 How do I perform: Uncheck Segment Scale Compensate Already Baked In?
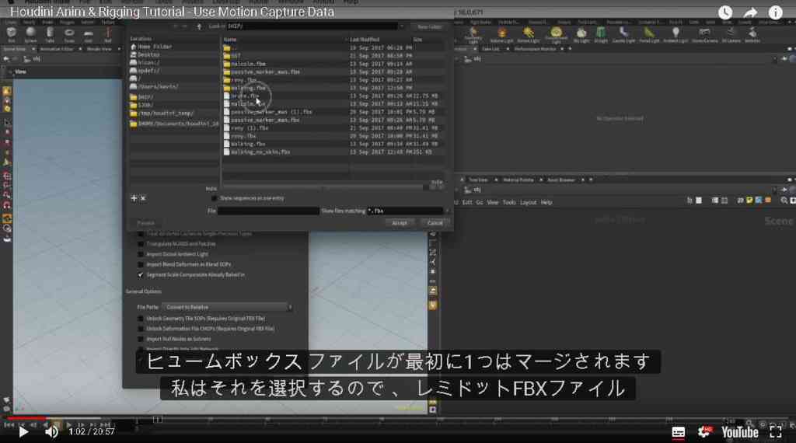[141, 274]
